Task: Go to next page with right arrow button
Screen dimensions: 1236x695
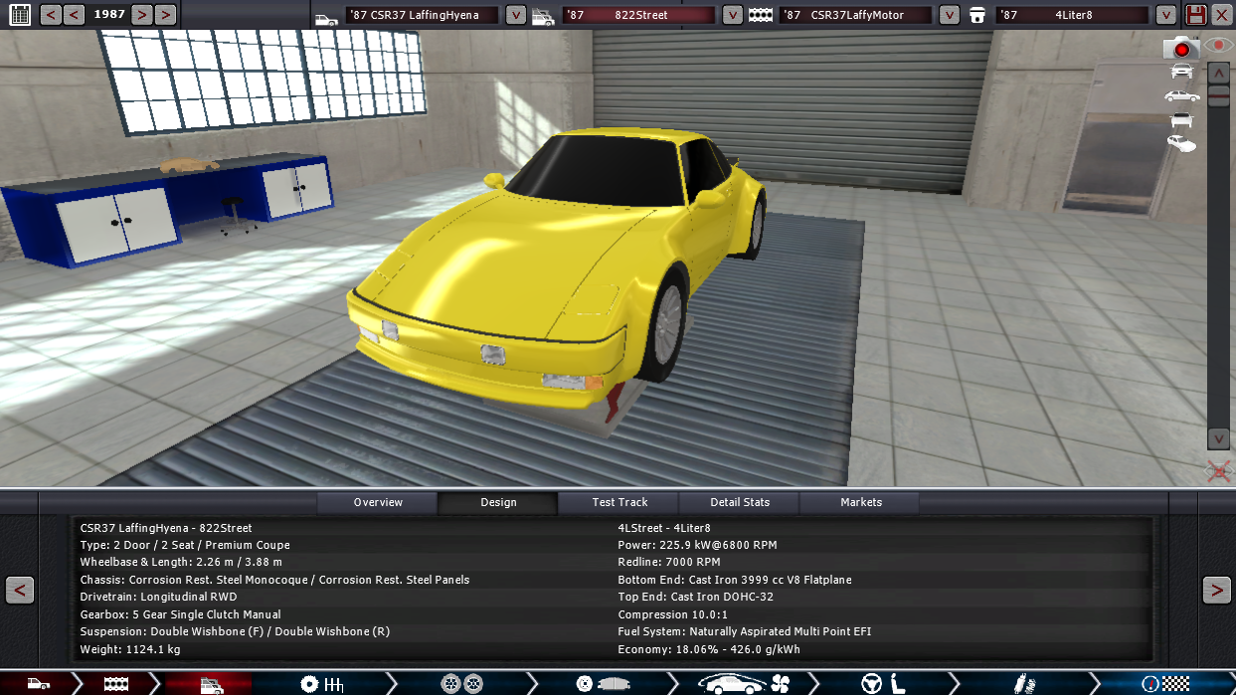Action: click(x=1216, y=590)
